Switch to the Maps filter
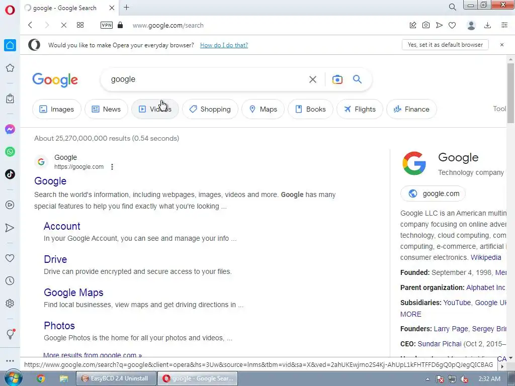Screen dimensions: 515x386 pos(263,109)
